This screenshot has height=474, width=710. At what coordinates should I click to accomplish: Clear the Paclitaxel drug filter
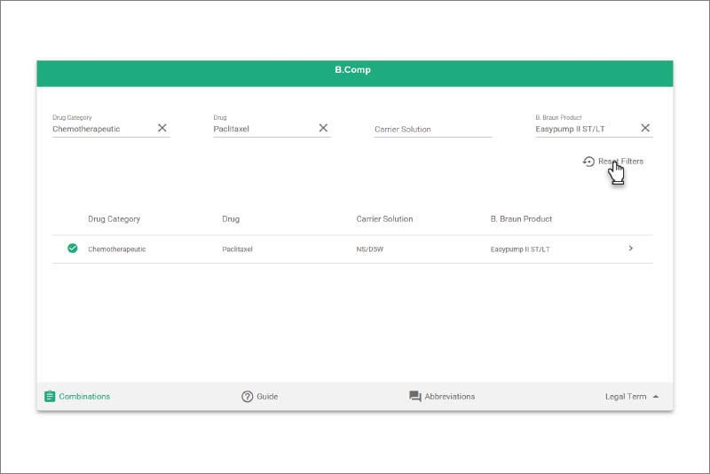pos(323,128)
